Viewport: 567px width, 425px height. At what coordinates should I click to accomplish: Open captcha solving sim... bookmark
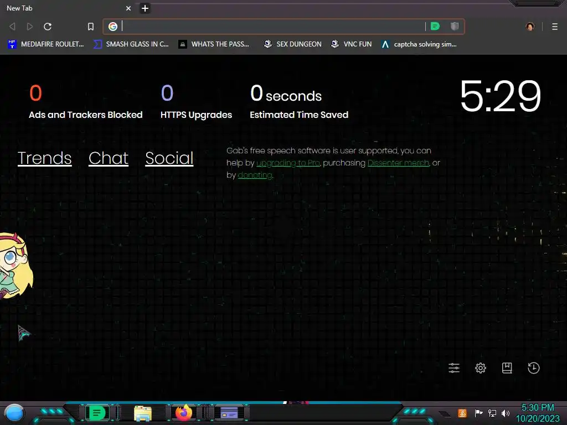[x=419, y=44]
